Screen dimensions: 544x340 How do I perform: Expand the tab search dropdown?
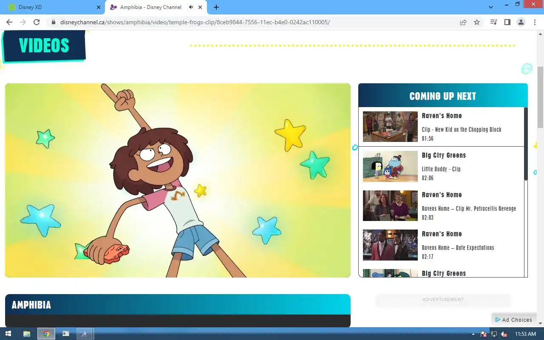(491, 7)
